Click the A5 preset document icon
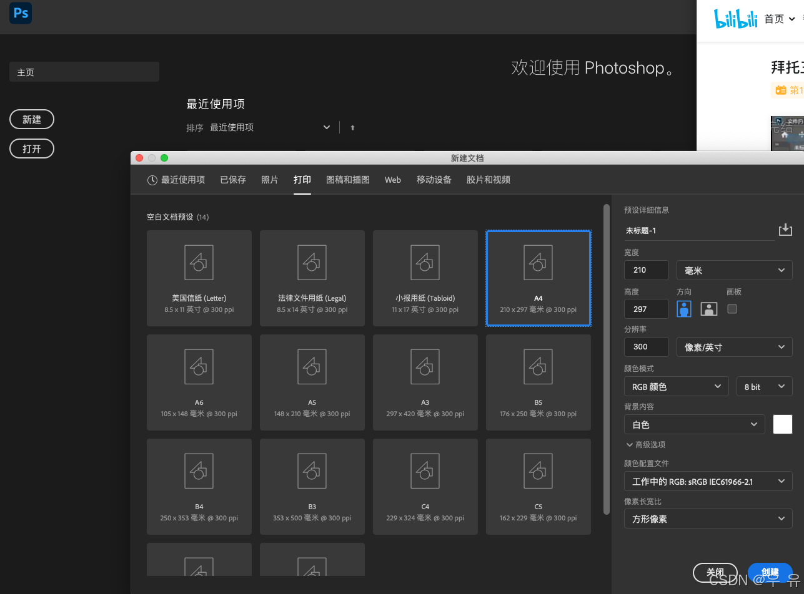Screen dimensions: 804x594 tap(312, 366)
